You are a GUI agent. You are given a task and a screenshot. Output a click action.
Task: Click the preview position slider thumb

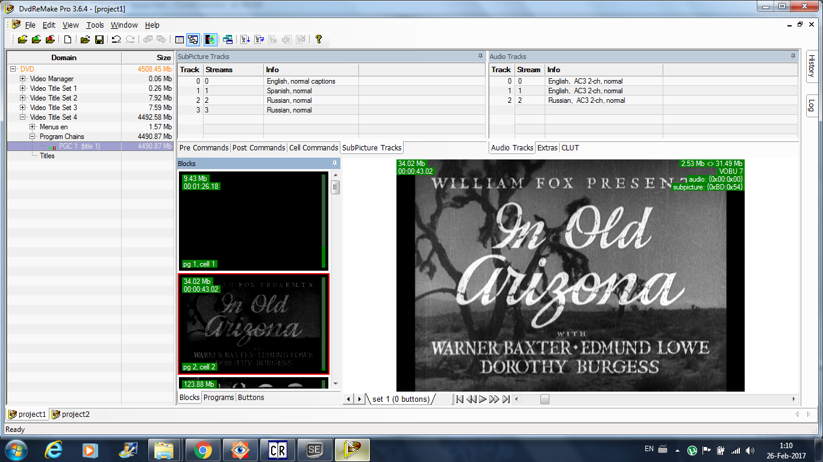pyautogui.click(x=545, y=399)
